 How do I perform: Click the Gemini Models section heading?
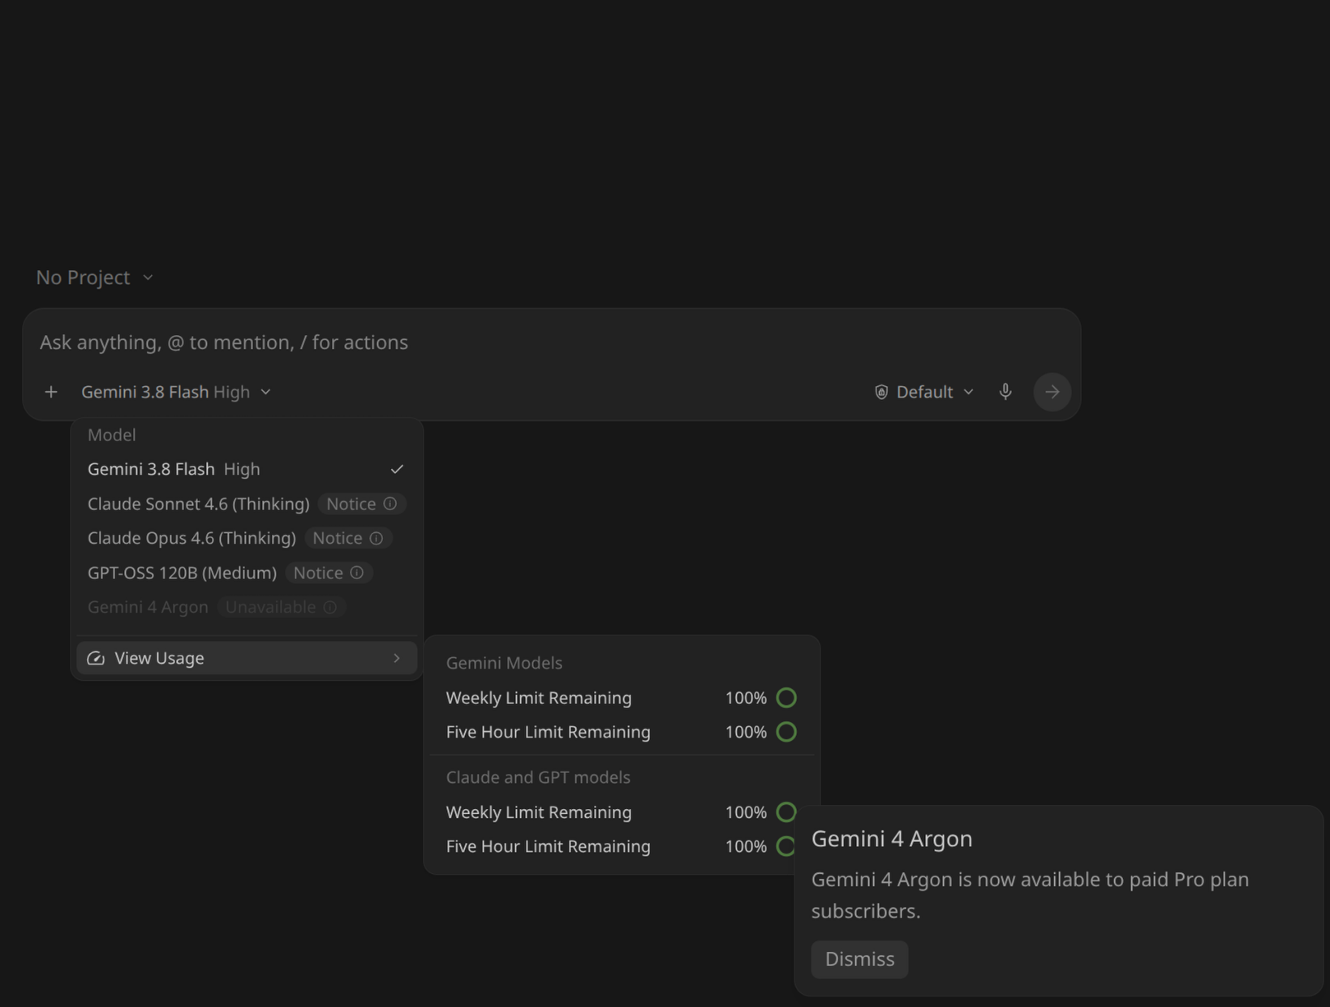point(504,663)
